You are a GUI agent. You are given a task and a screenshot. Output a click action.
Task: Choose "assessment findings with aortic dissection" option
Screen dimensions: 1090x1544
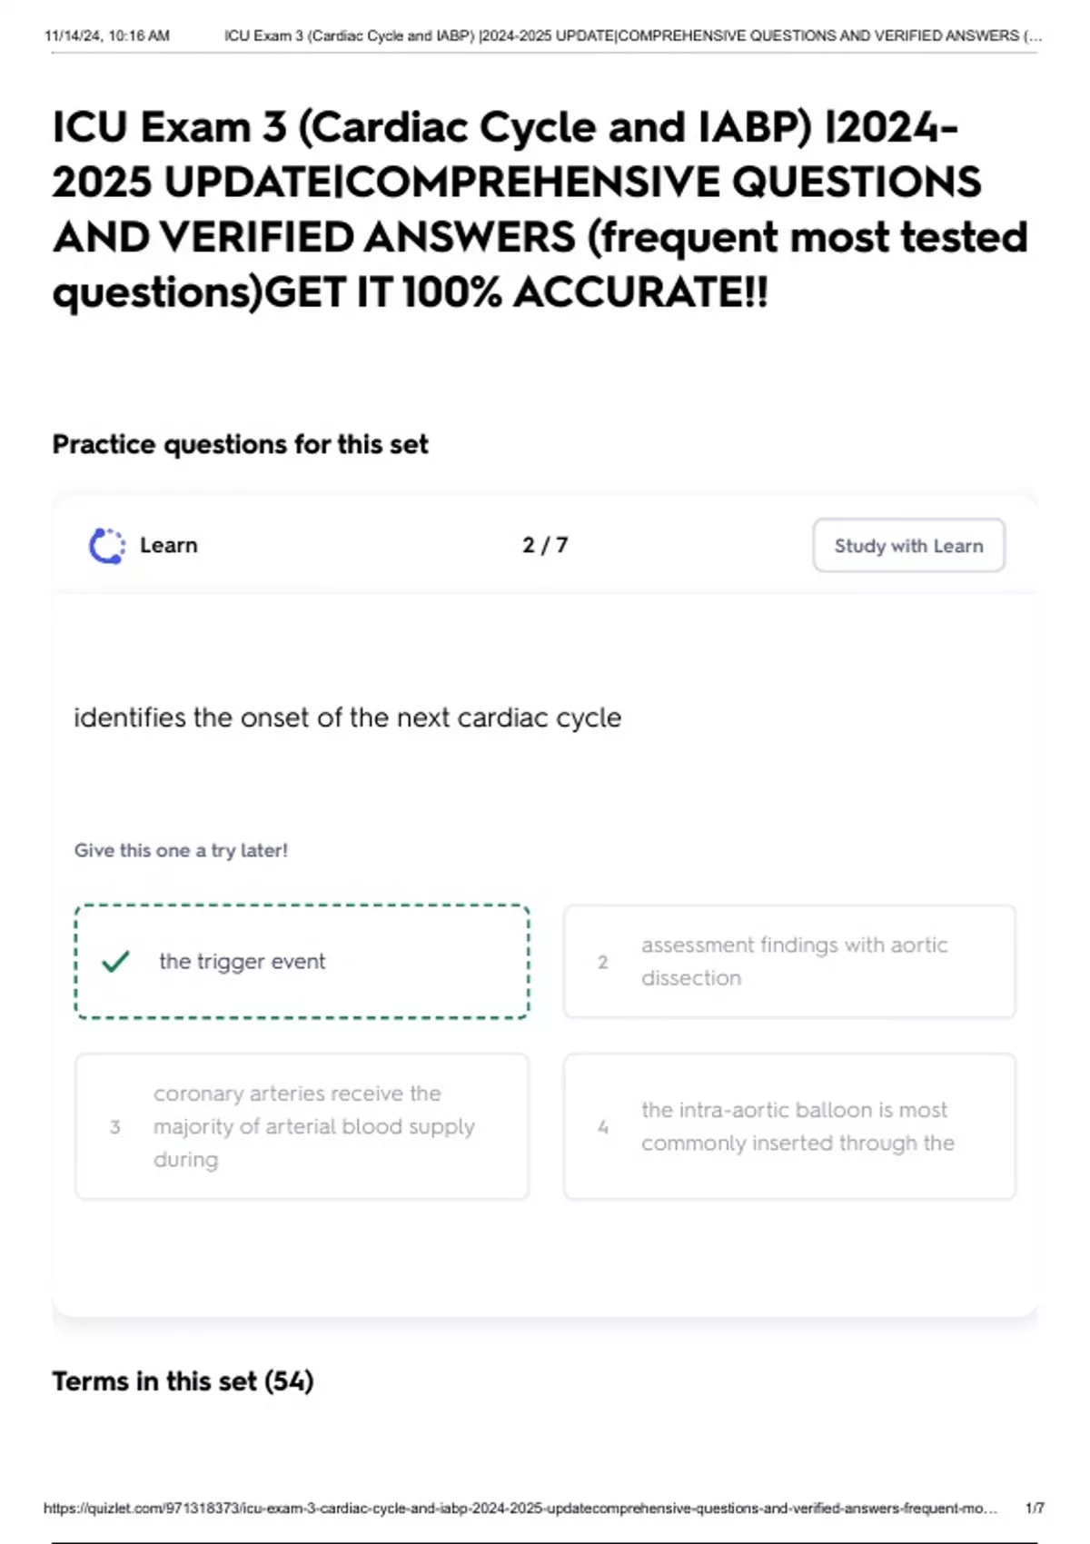[x=794, y=961]
